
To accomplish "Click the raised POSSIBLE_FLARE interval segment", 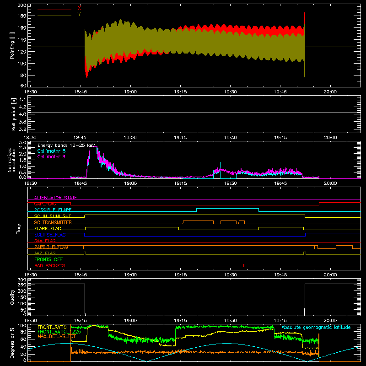I will 227,209.
